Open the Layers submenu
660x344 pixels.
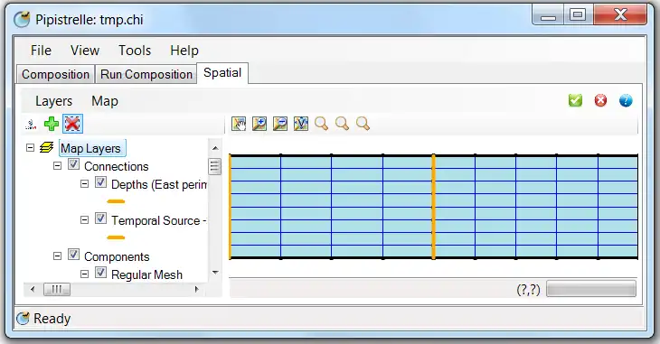point(54,101)
